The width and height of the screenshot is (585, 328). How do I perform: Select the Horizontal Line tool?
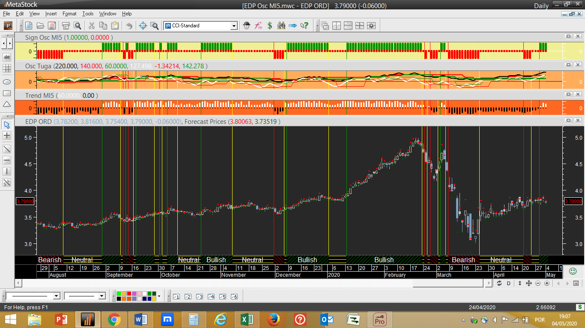[x=7, y=160]
